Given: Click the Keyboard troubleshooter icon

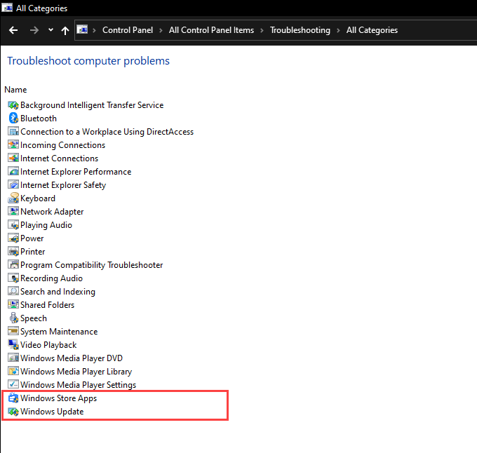Looking at the screenshot, I should (13, 198).
